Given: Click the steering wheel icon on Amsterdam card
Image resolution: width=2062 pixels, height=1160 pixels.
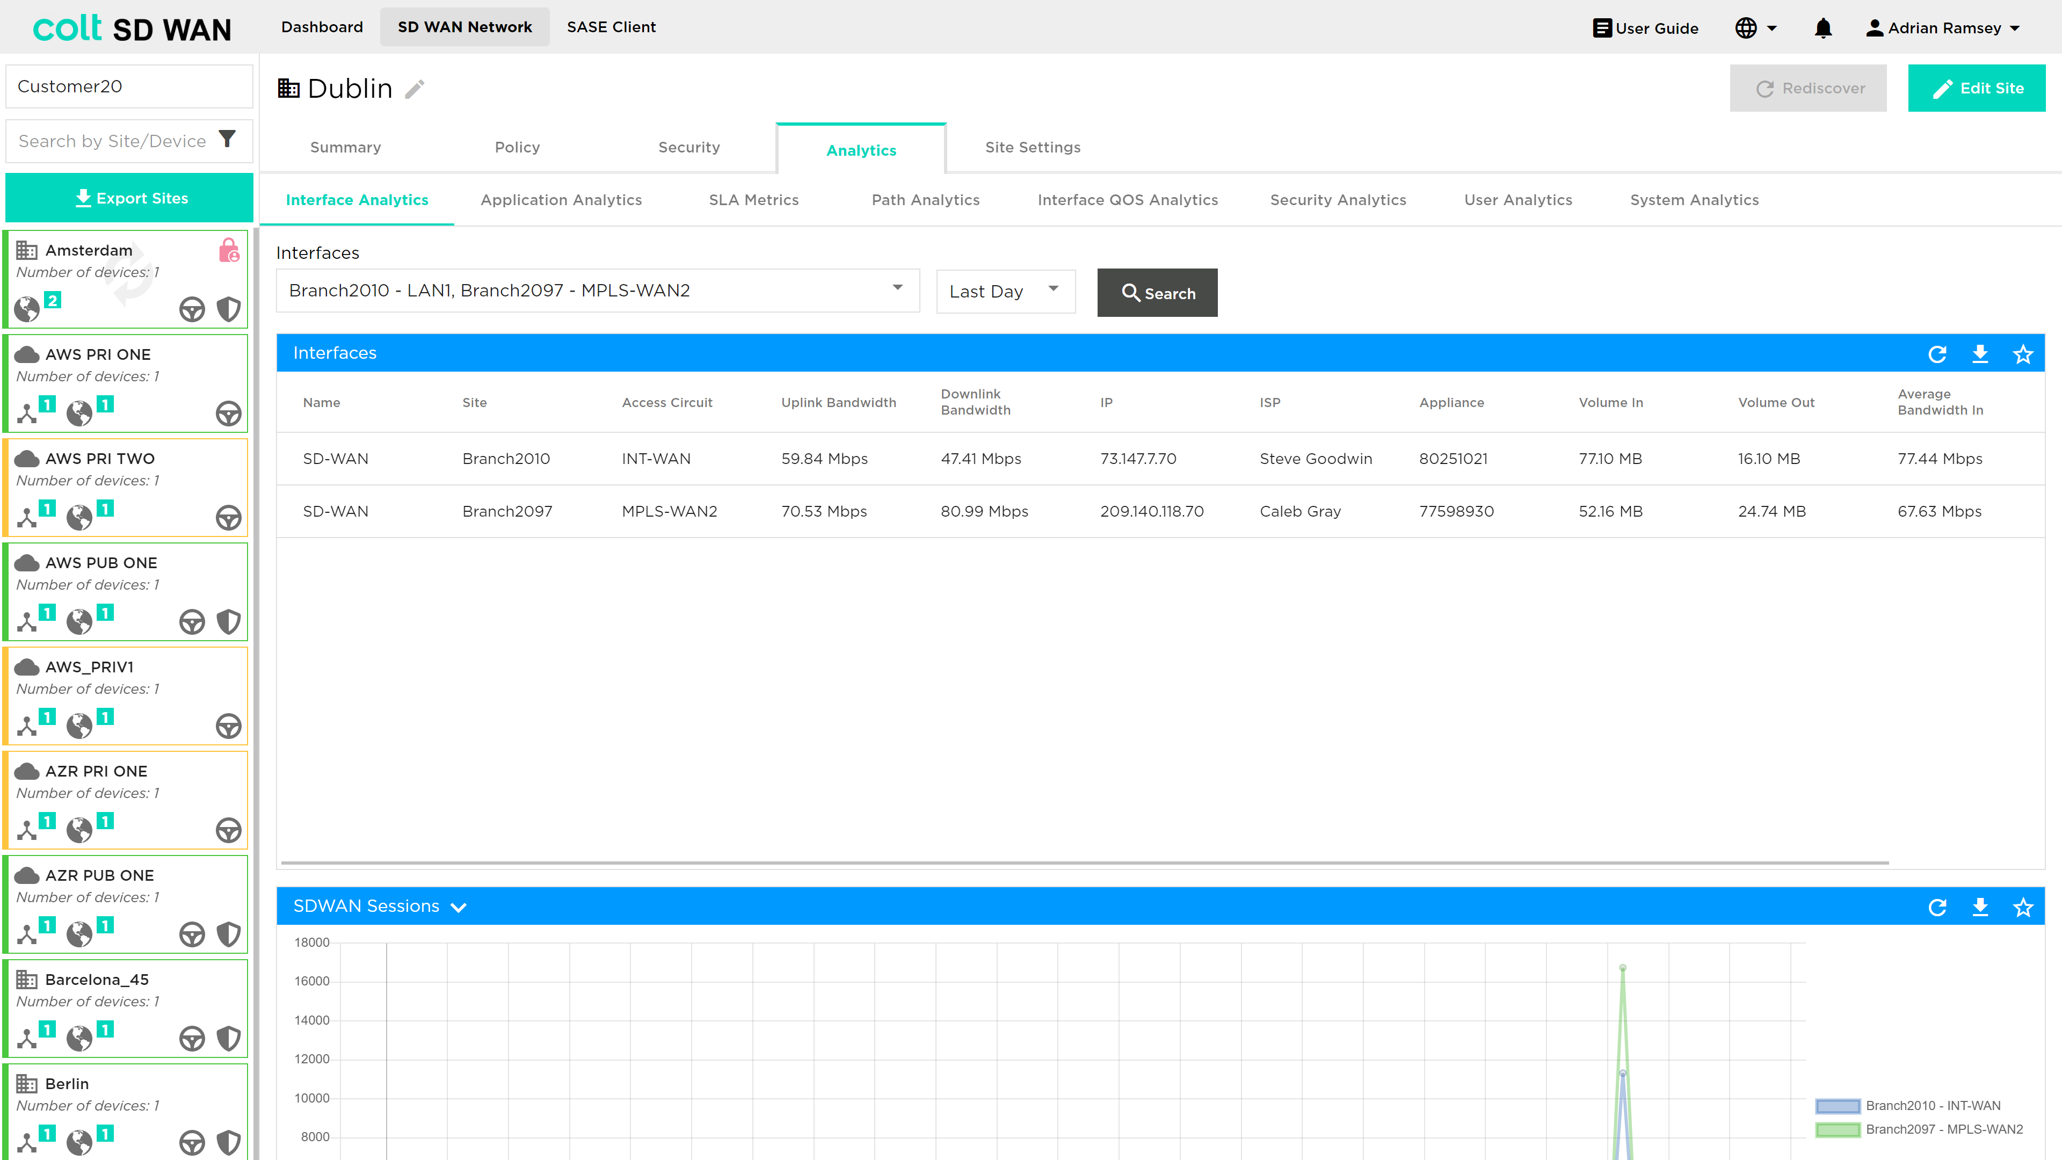Looking at the screenshot, I should coord(192,309).
